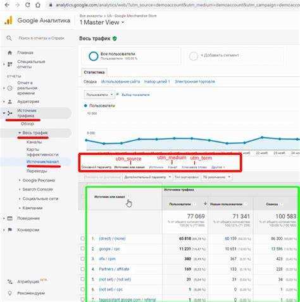Tick the checkbox for dfa / cpm row

(83, 259)
